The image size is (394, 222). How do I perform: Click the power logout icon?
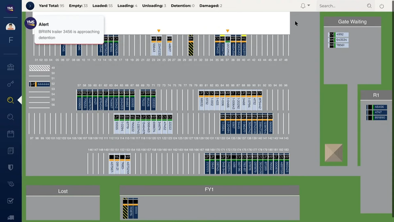(382, 6)
